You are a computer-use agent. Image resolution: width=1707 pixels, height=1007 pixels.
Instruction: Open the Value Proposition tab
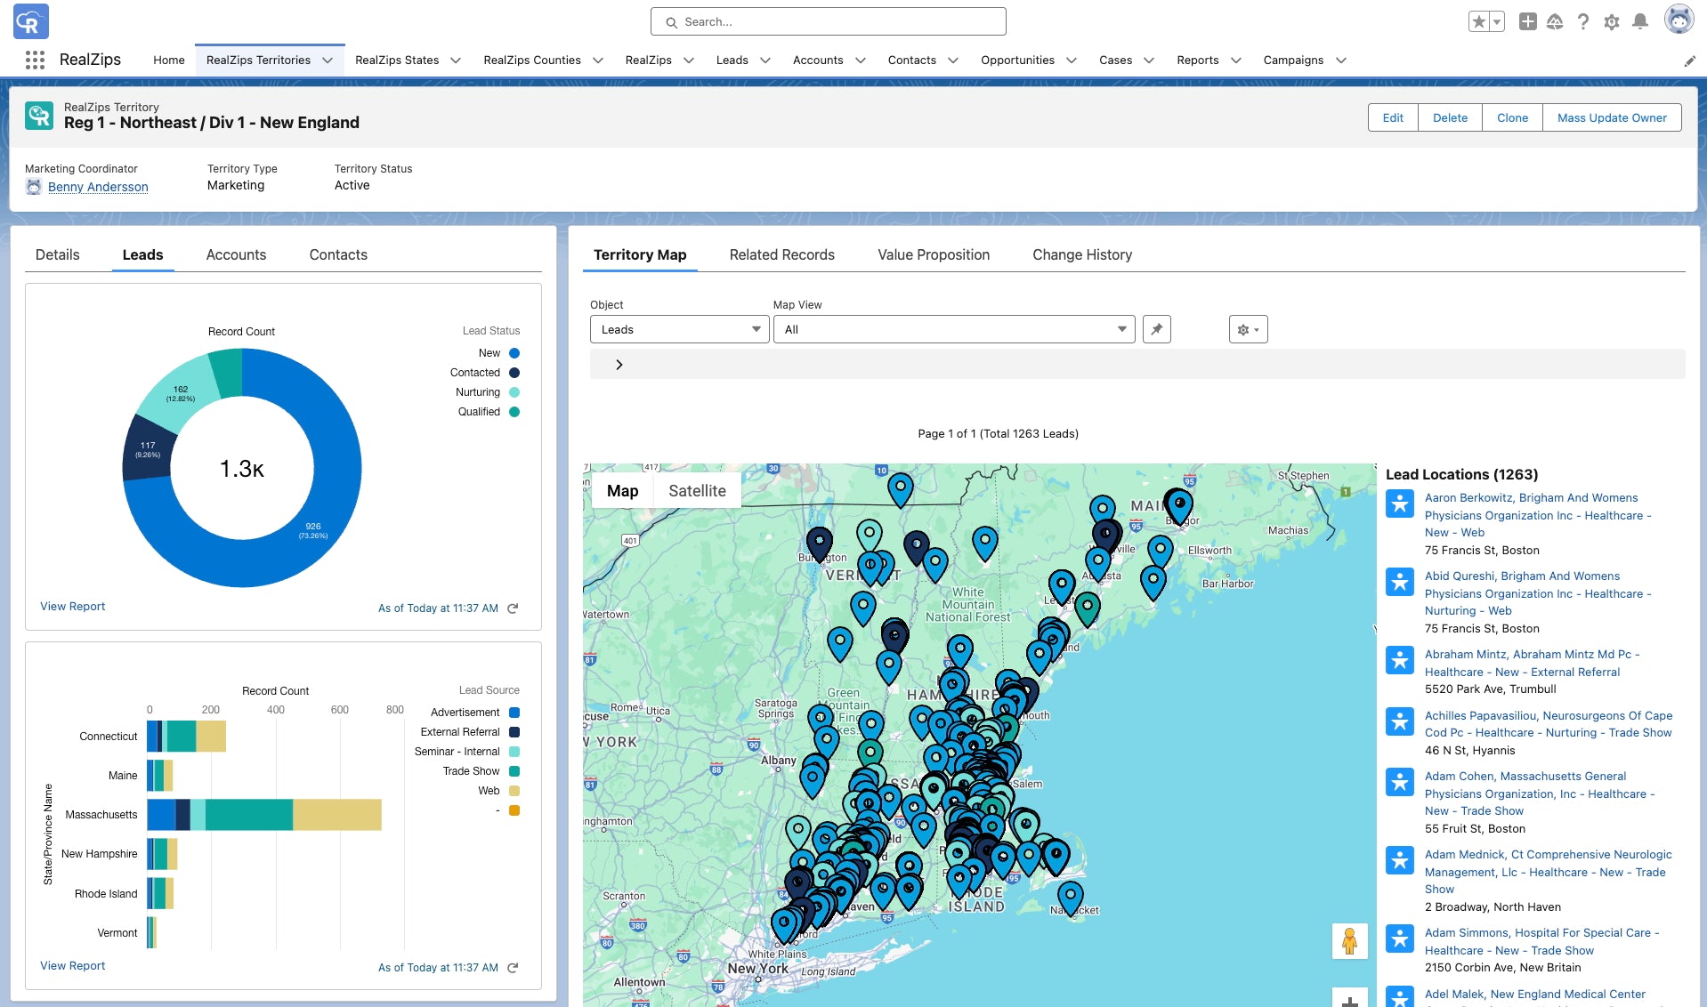click(934, 254)
